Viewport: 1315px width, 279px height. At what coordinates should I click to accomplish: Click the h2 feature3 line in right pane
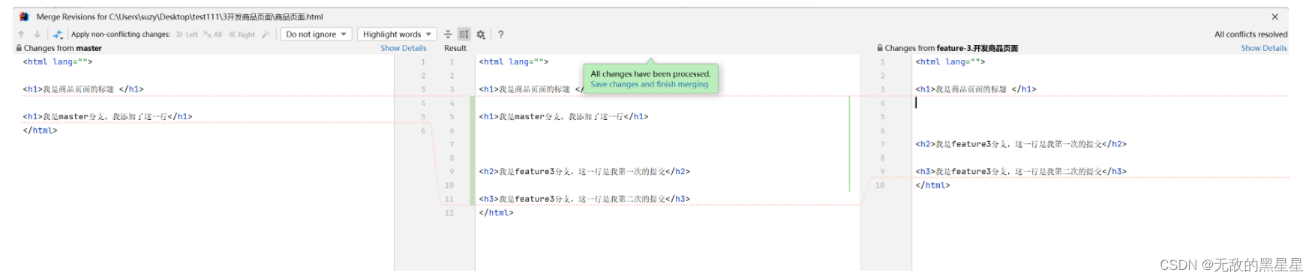(x=1021, y=144)
